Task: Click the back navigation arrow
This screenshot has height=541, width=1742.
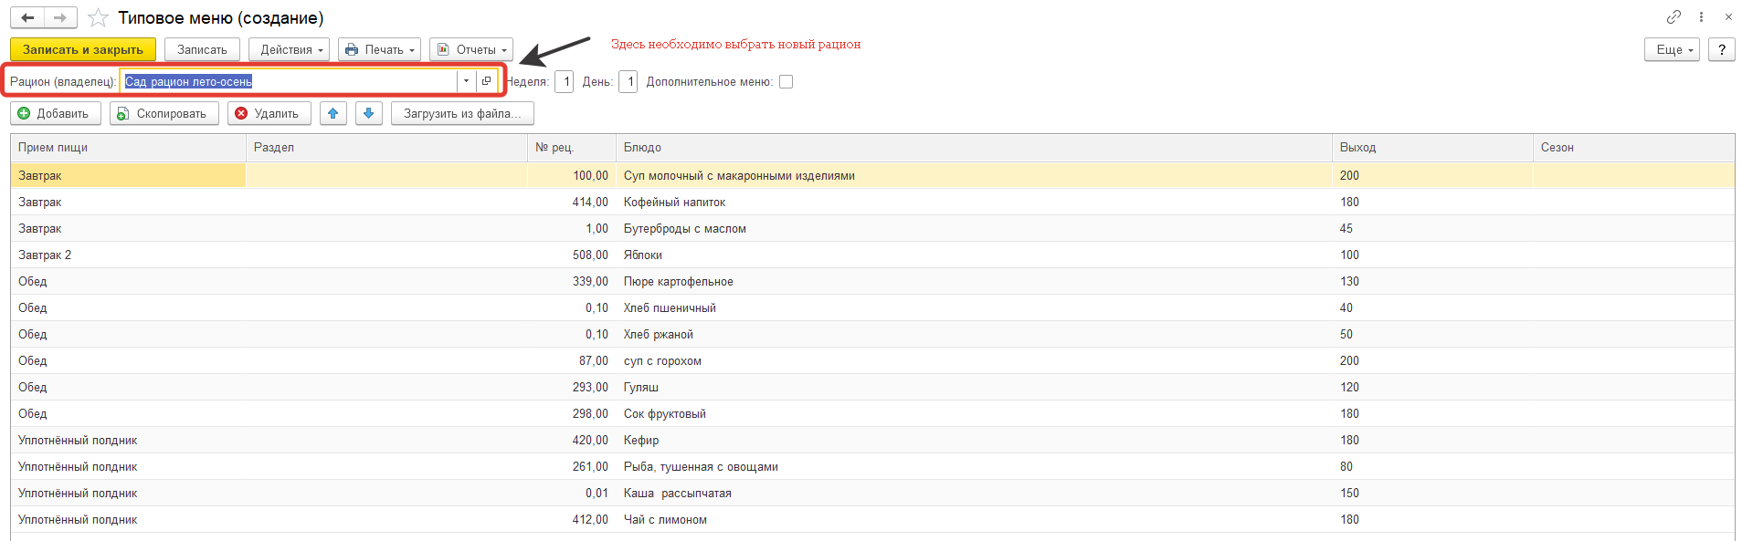Action: pyautogui.click(x=27, y=18)
